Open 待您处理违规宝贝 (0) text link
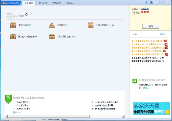Screen dimensions: 172x121 66,37
